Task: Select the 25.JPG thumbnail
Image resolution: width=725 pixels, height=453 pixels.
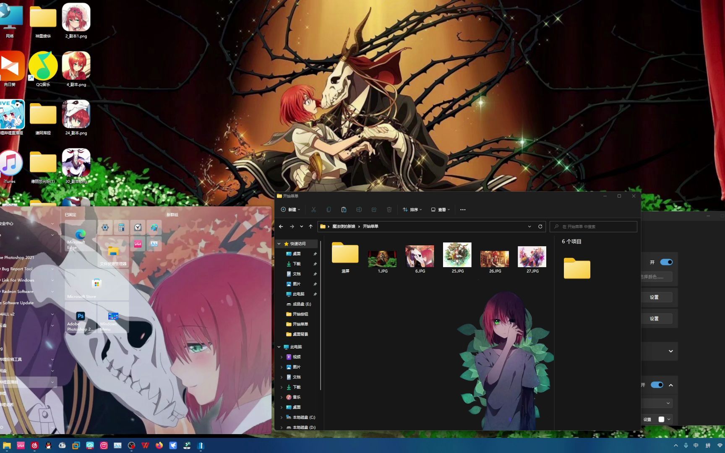Action: [457, 255]
